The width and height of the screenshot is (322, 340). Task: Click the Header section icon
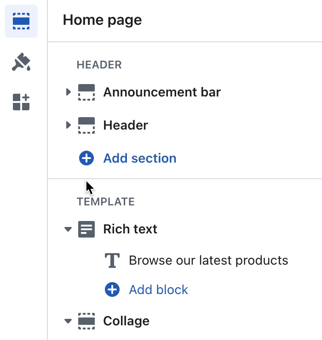point(86,125)
